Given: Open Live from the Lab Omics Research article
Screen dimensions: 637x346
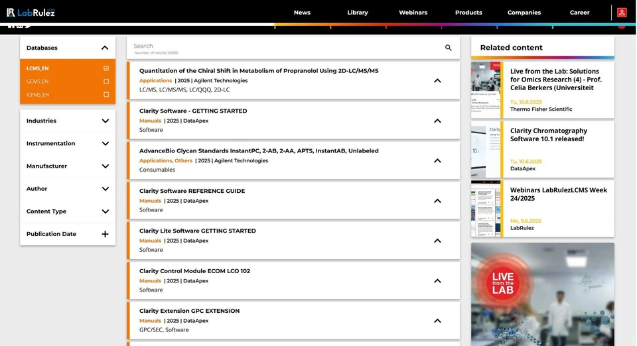Looking at the screenshot, I should (556, 80).
